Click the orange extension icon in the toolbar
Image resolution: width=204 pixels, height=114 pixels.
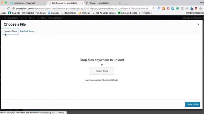(164, 9)
